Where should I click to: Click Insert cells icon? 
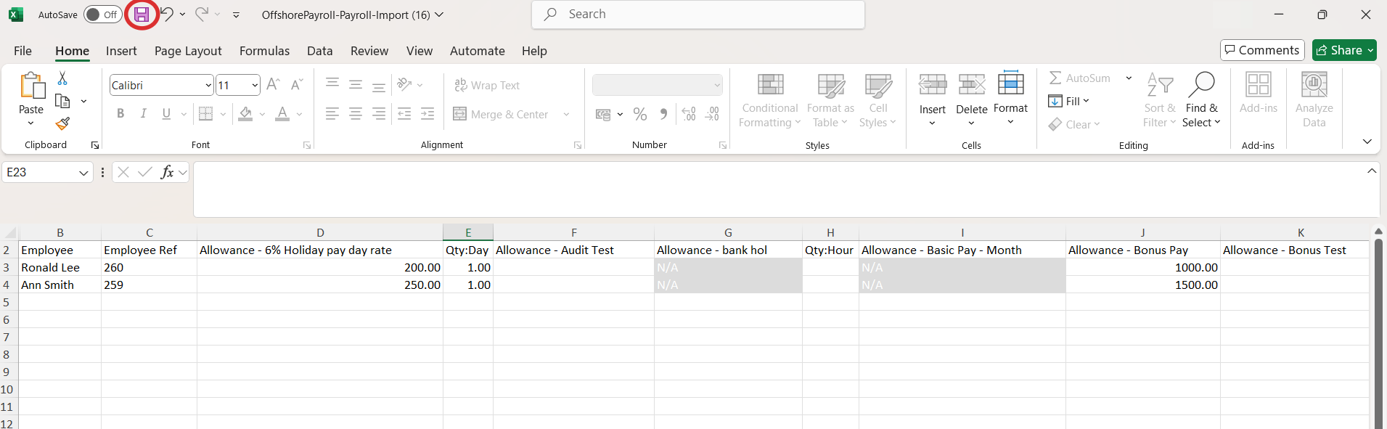tap(933, 85)
